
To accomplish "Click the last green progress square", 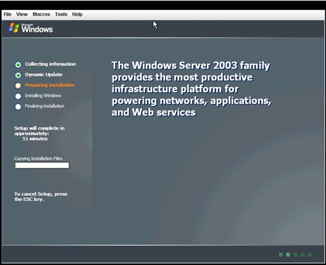I will (310, 255).
